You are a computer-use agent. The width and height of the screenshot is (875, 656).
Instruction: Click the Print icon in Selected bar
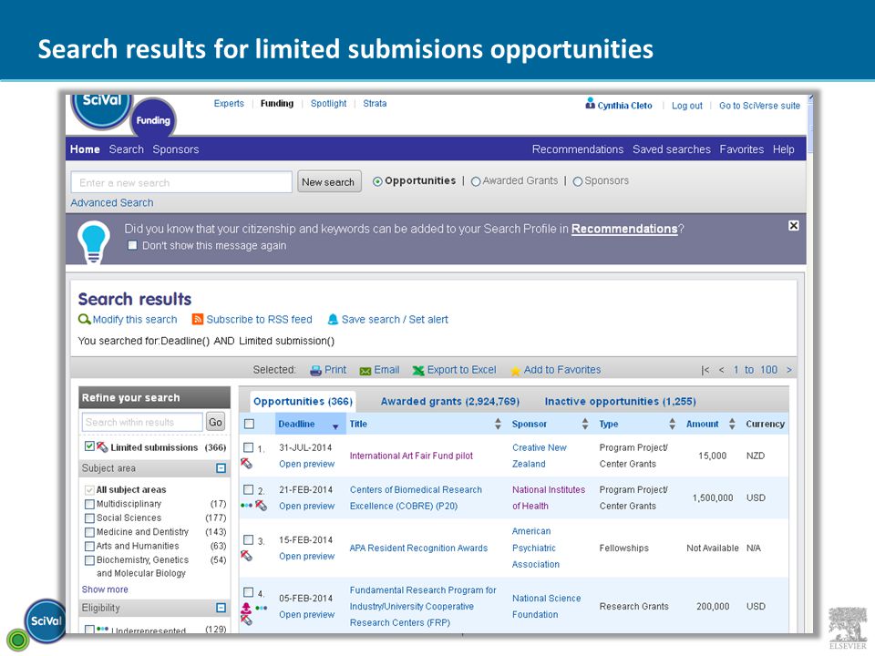tap(316, 371)
